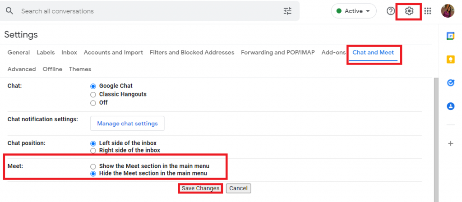Turn chat Off radio option
The height and width of the screenshot is (202, 462).
click(93, 103)
